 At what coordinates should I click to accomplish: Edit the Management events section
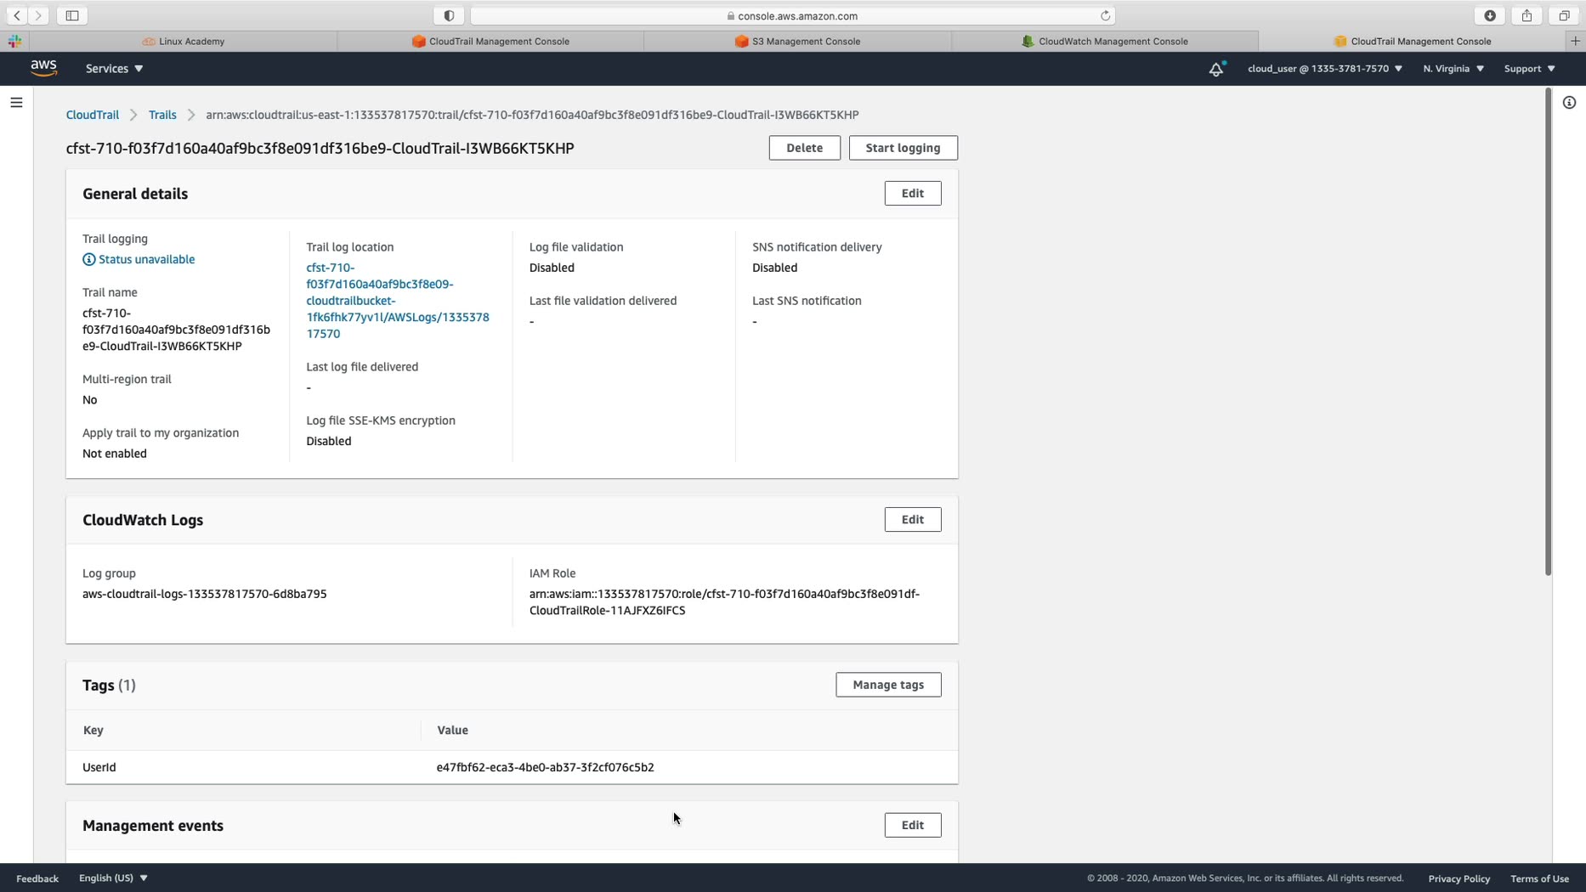pos(912,825)
